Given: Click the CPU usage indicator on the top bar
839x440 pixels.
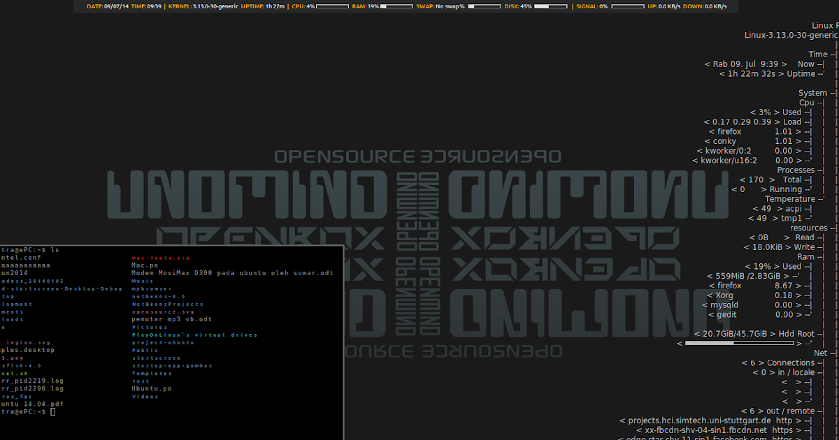Looking at the screenshot, I should coord(306,6).
